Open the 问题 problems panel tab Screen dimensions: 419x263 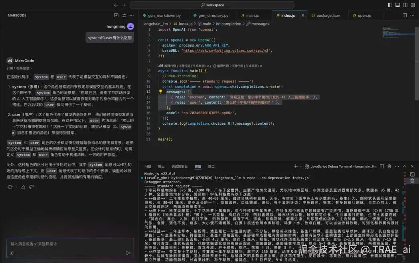148,167
